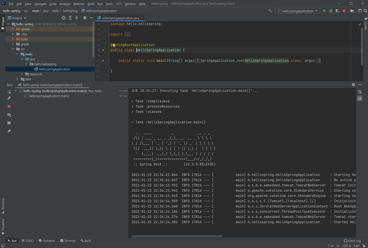The width and height of the screenshot is (368, 248).
Task: Click the run gutter icon beside main method
Action: 103,61
